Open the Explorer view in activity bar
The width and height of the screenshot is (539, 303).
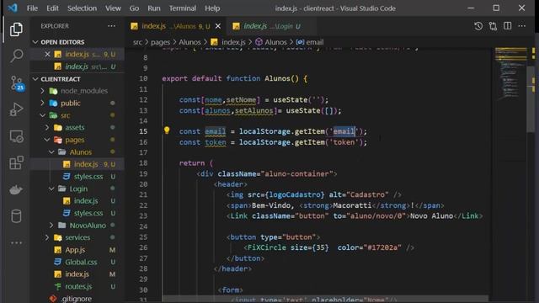tap(16, 29)
